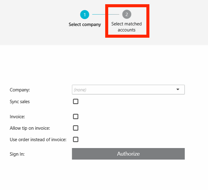Click the 'Sign In:' label

[x=17, y=154]
